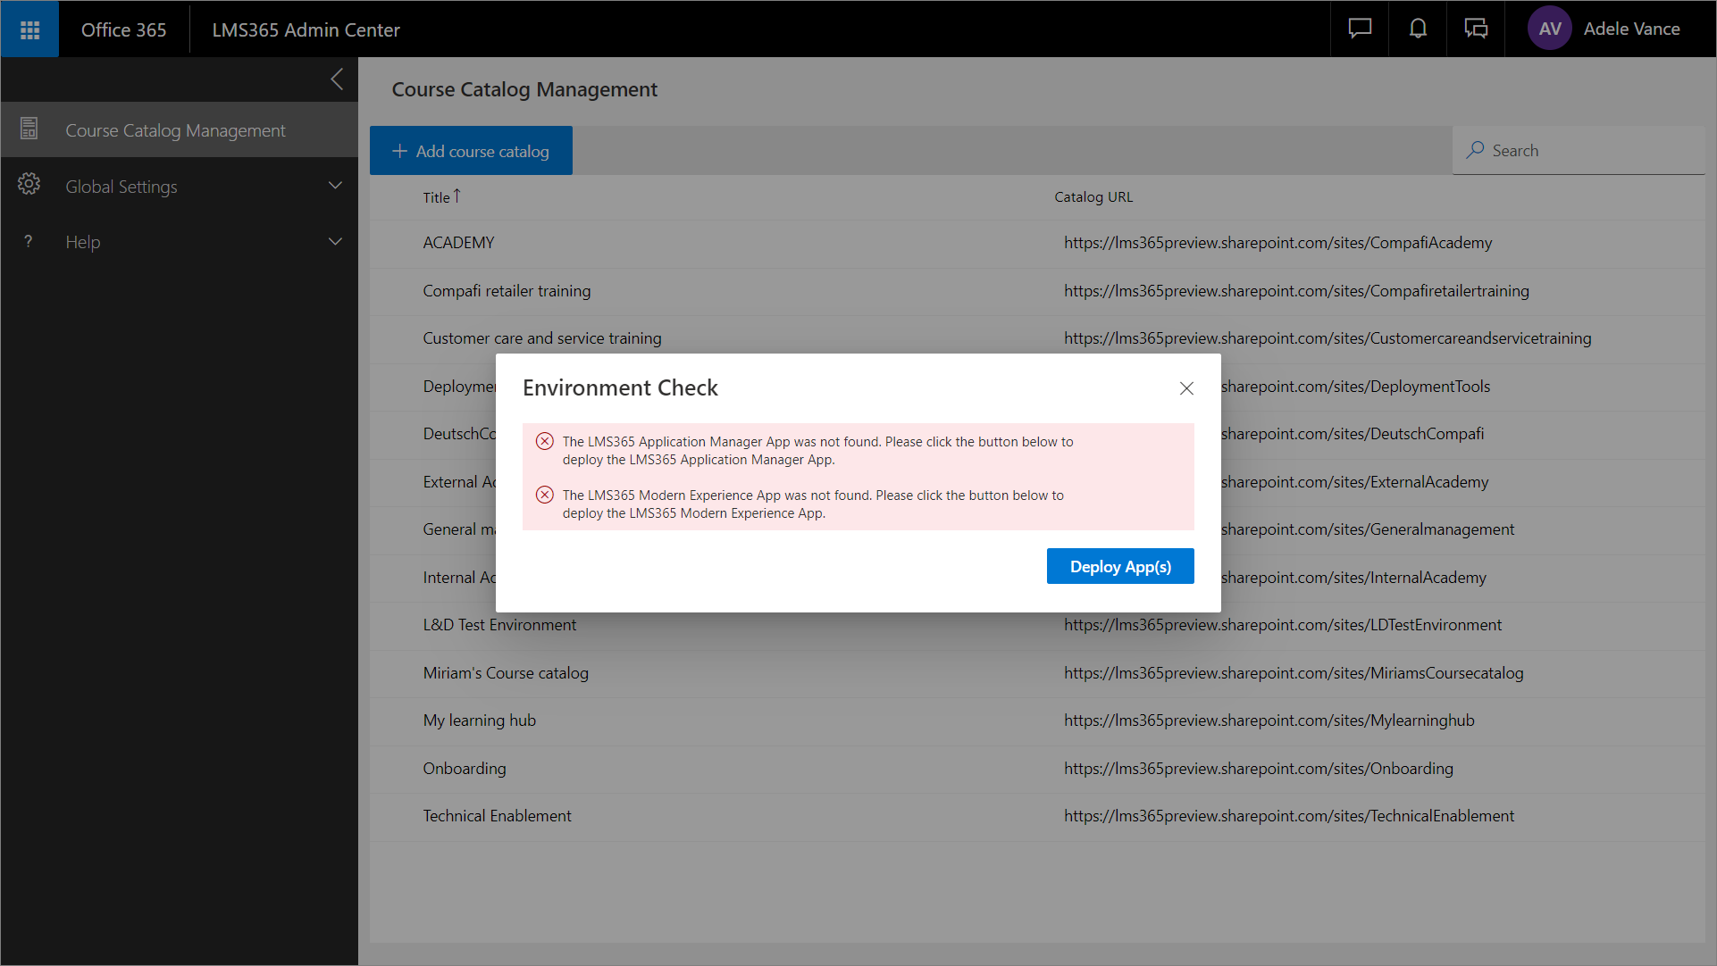Image resolution: width=1717 pixels, height=966 pixels.
Task: Collapse the left navigation pane arrow
Action: [x=337, y=79]
